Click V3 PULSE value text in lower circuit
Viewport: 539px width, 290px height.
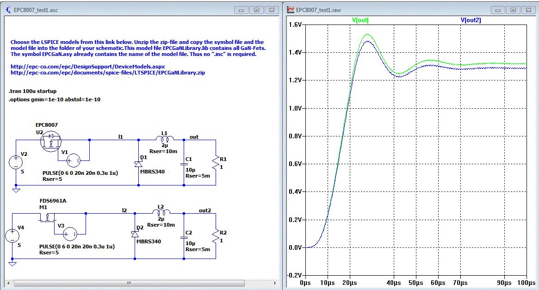point(77,247)
